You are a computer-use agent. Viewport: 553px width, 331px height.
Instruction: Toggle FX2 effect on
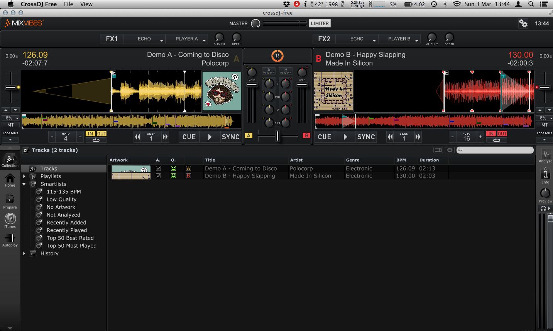pyautogui.click(x=324, y=39)
